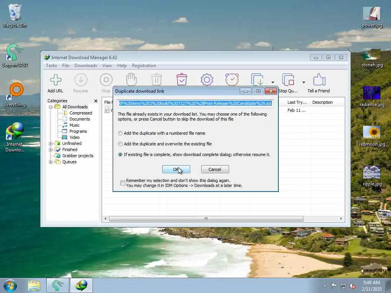Screen dimensions: 391x293
Task: Click the Windows Start orb
Action: coord(10,285)
